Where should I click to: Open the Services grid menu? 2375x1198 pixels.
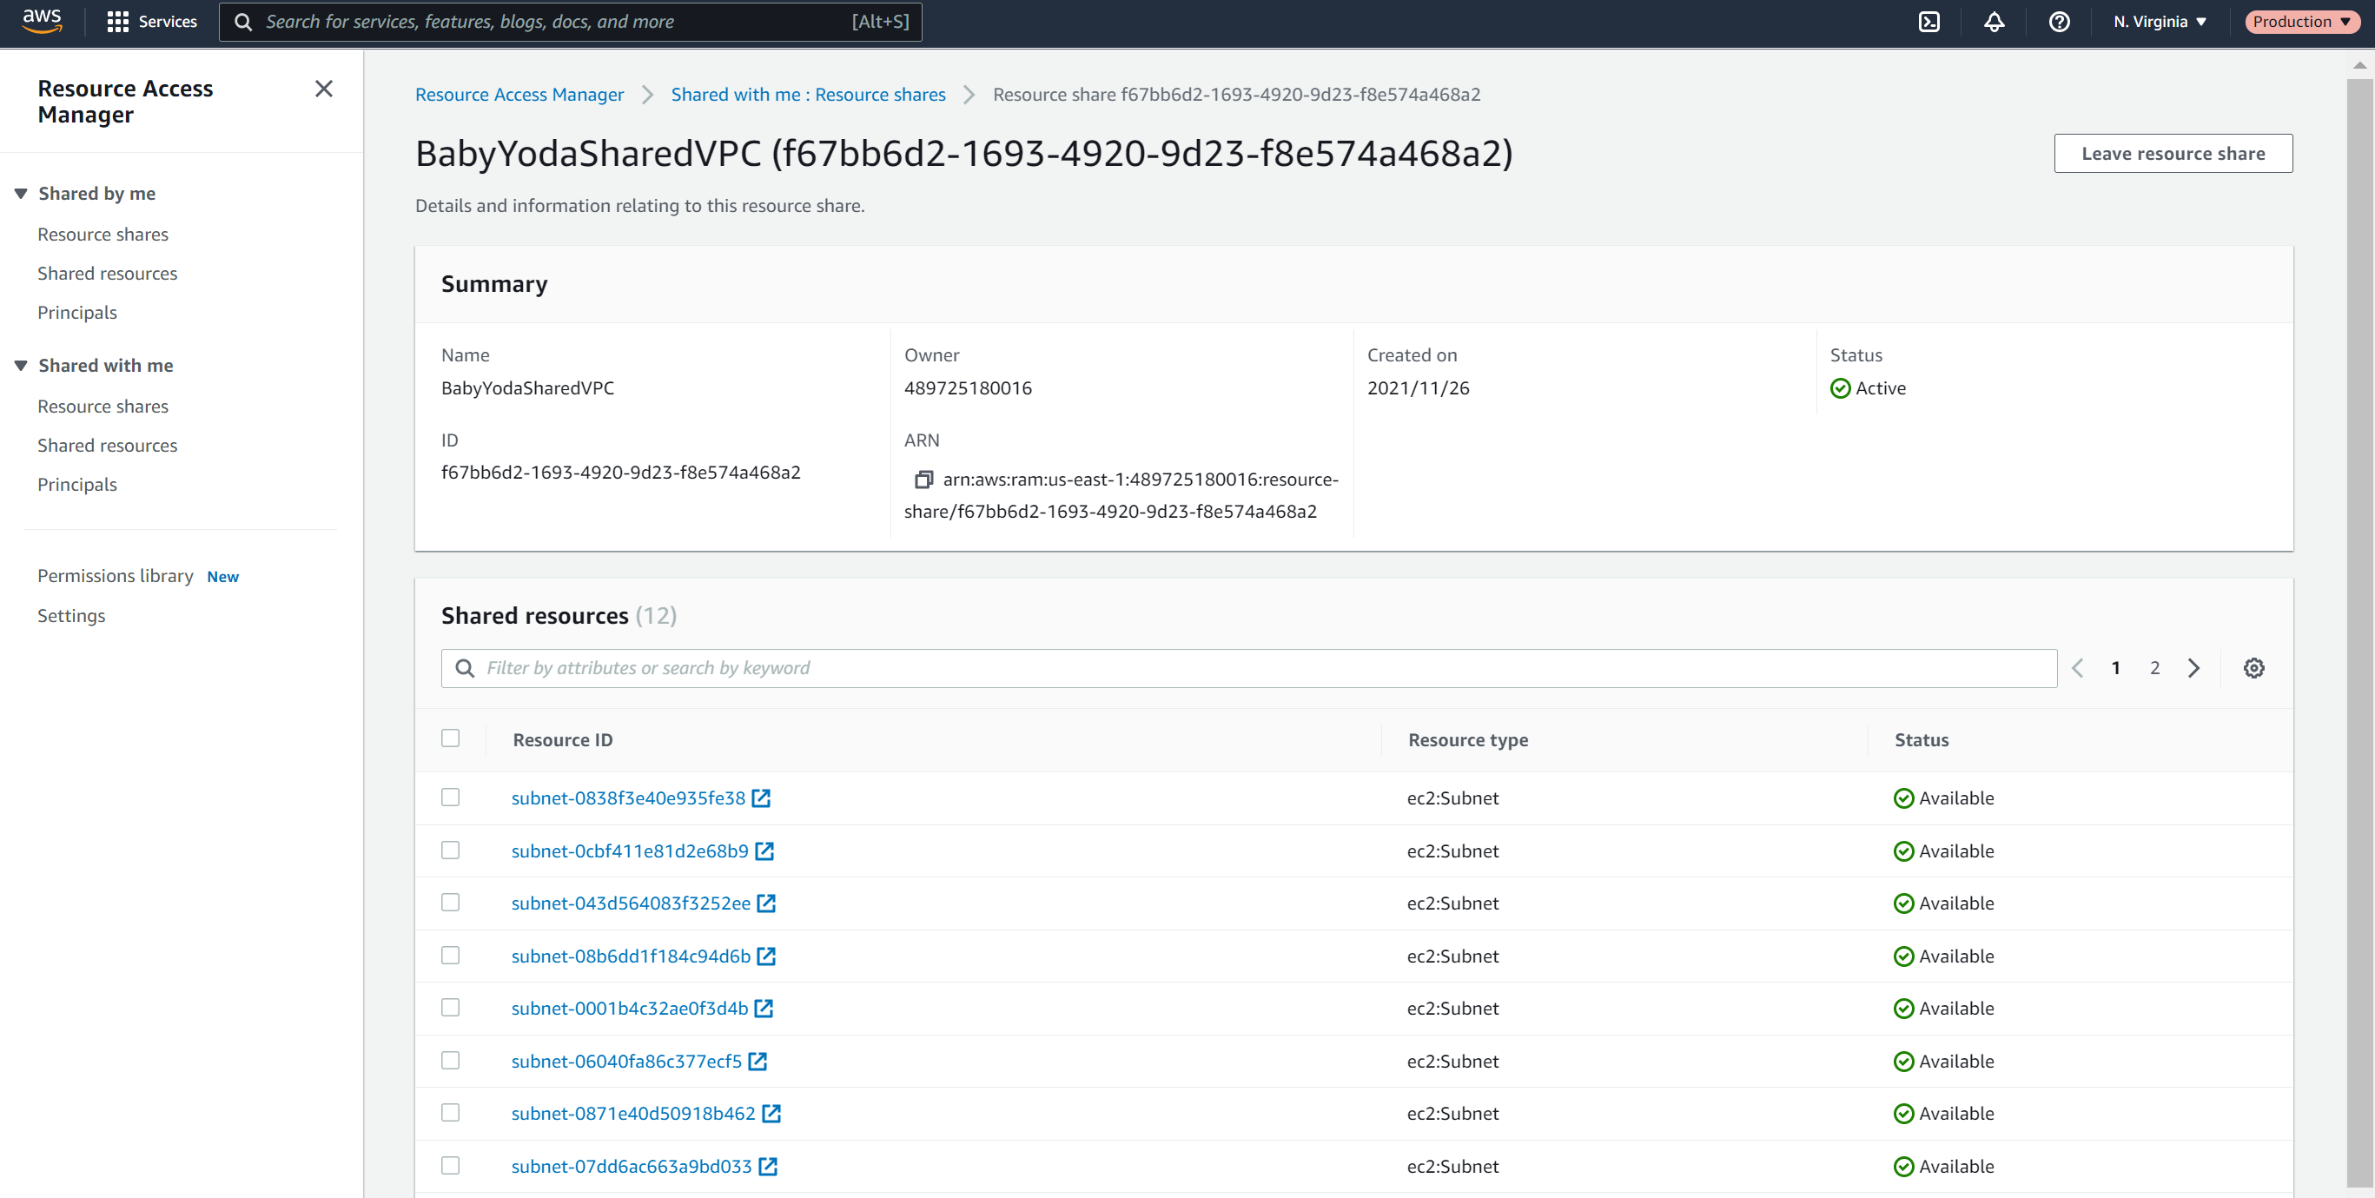pyautogui.click(x=152, y=21)
